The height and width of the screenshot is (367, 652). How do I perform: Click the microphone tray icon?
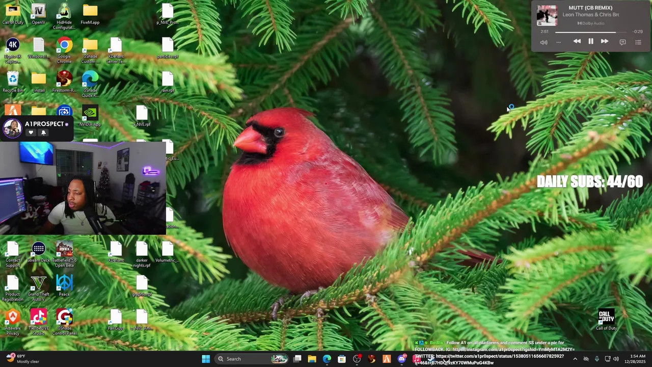[x=596, y=359]
